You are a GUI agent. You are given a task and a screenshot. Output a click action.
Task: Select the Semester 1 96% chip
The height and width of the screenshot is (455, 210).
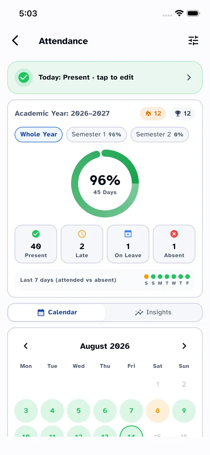coord(96,134)
